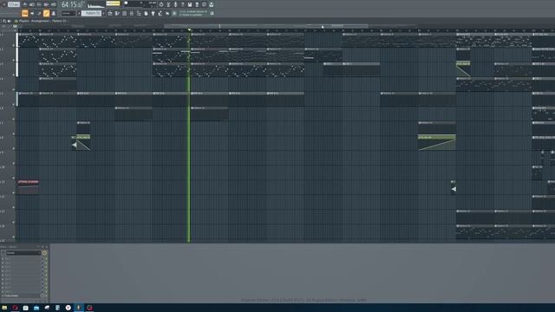Open Yandex browser from the taskbar

(69, 309)
